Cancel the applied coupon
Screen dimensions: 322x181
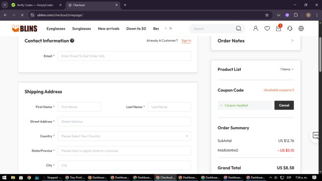(x=284, y=105)
